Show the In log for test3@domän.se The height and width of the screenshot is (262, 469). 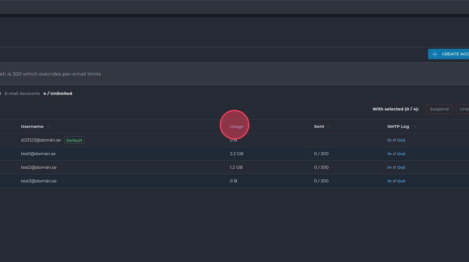(389, 181)
